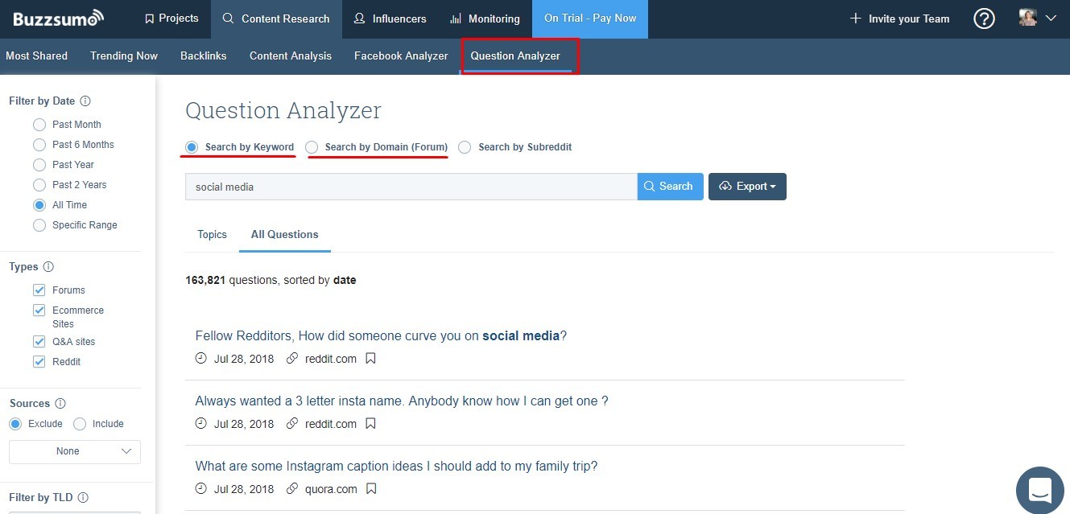
Task: Open the Projects menu
Action: [x=171, y=19]
